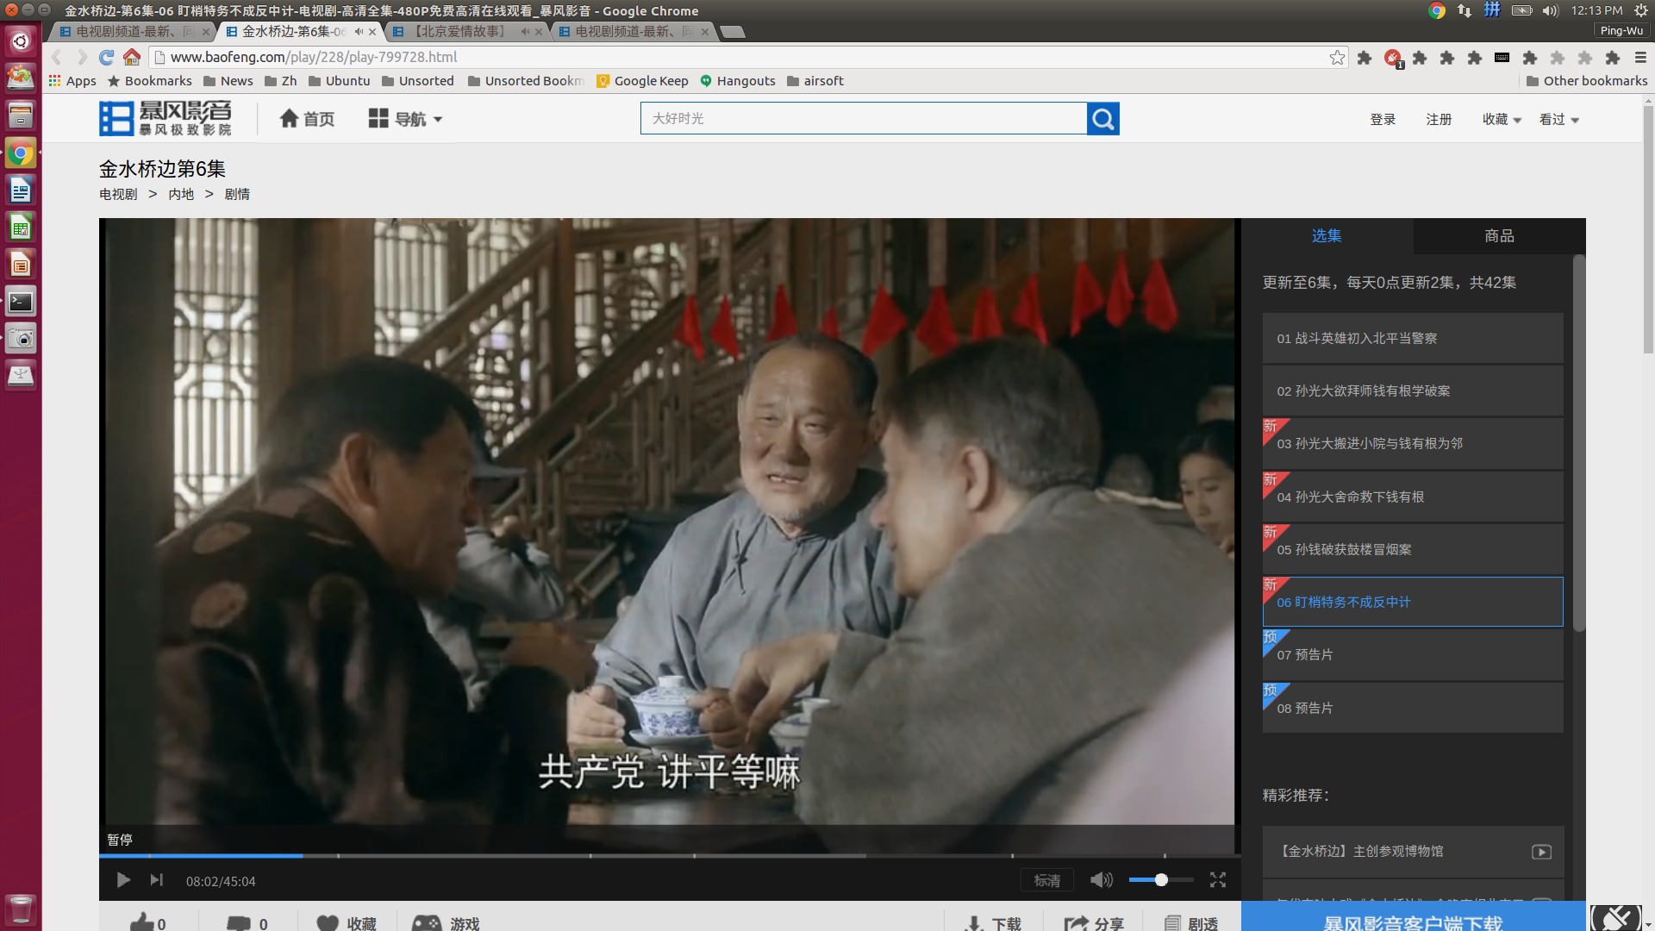Click the address bar URL
The width and height of the screenshot is (1655, 931).
(x=314, y=57)
